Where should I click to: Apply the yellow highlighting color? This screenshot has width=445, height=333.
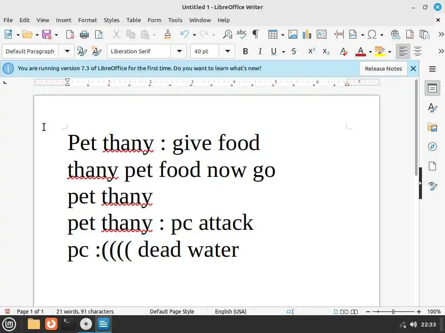(380, 51)
